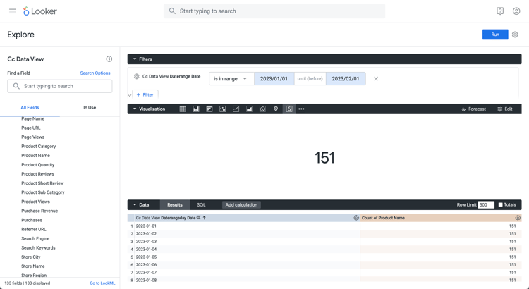Viewport: 529px width, 289px height.
Task: Click the pivot icon on date column
Action: click(199, 218)
